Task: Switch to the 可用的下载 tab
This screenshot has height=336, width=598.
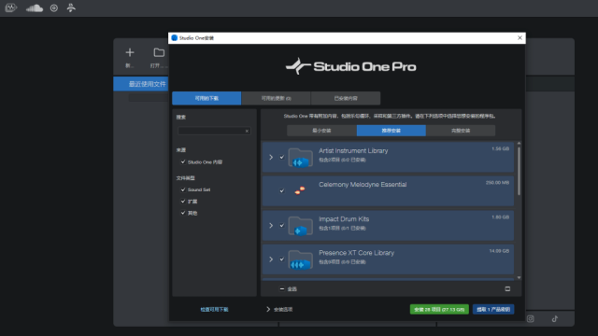Action: (206, 98)
